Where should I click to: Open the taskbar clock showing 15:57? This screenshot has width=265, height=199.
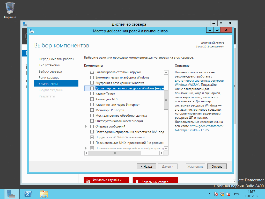pos(251,194)
